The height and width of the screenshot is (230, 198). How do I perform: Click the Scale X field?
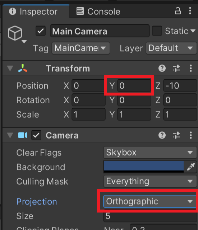pyautogui.click(x=88, y=114)
